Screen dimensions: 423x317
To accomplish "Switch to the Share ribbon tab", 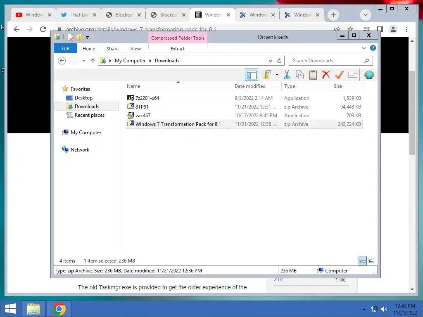I will [x=112, y=49].
